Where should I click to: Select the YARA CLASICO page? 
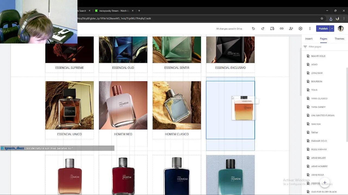click(x=319, y=99)
